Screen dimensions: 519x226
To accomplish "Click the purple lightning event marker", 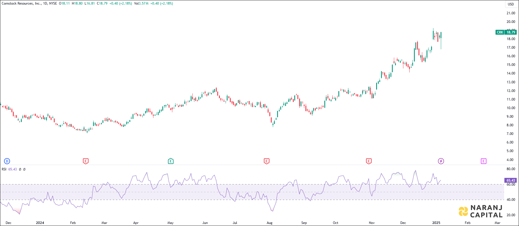I will [441, 161].
